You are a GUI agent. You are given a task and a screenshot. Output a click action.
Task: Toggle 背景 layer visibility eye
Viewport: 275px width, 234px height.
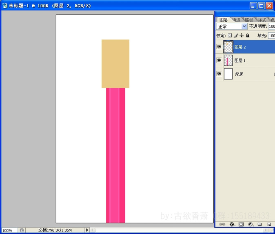[219, 74]
